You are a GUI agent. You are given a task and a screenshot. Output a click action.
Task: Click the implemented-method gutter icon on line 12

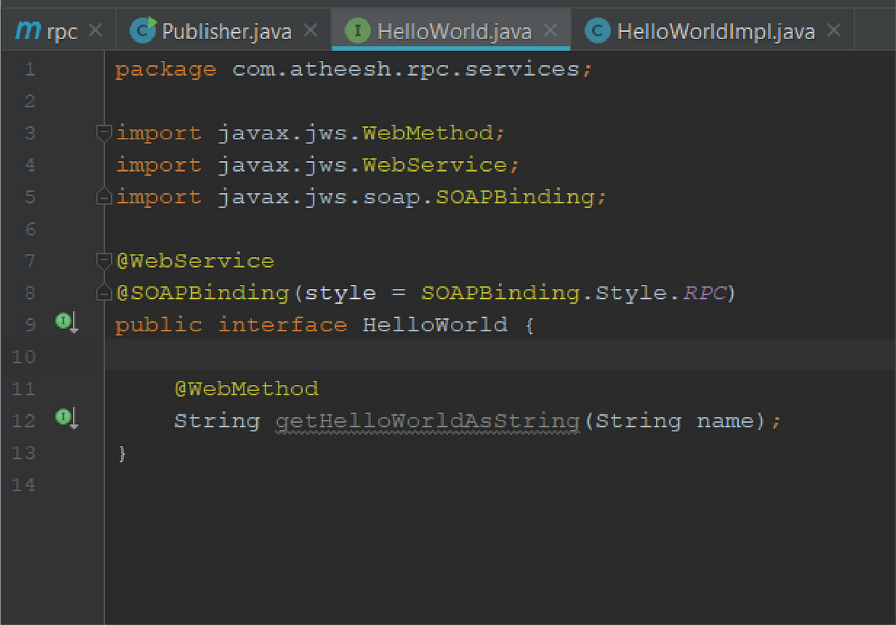click(67, 419)
